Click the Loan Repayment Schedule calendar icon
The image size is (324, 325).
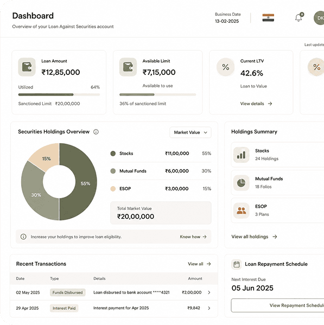(237, 264)
